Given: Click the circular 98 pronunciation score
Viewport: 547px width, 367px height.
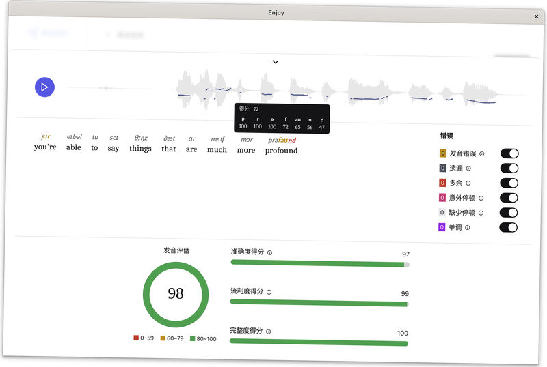Looking at the screenshot, I should coord(176,295).
